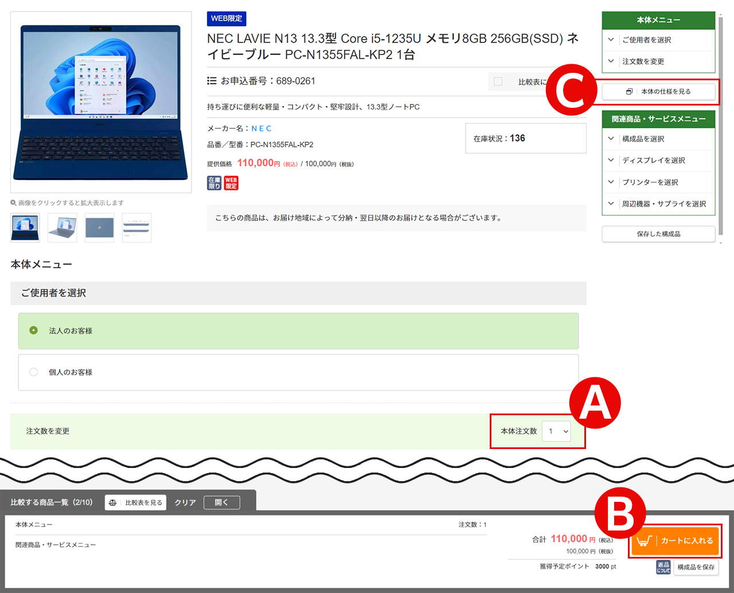Click the カートに入れる button
Screen dimensions: 734x593
click(675, 541)
